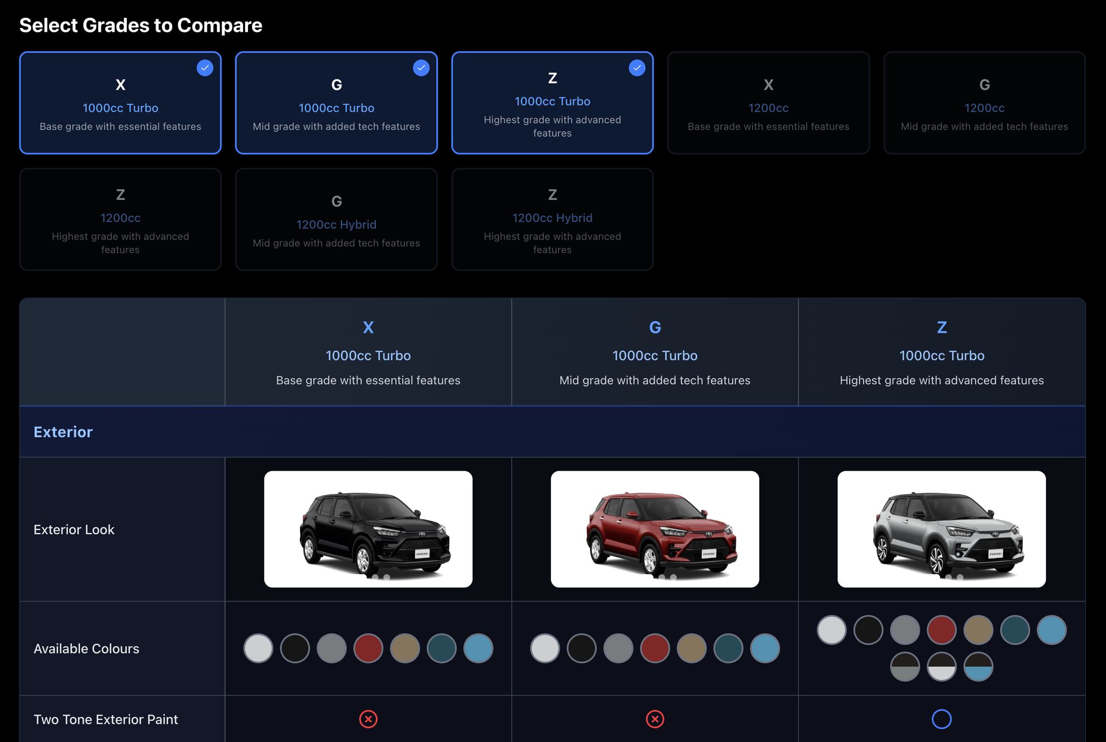
Task: Select the Z 1200cc Hybrid grade card
Action: click(552, 220)
